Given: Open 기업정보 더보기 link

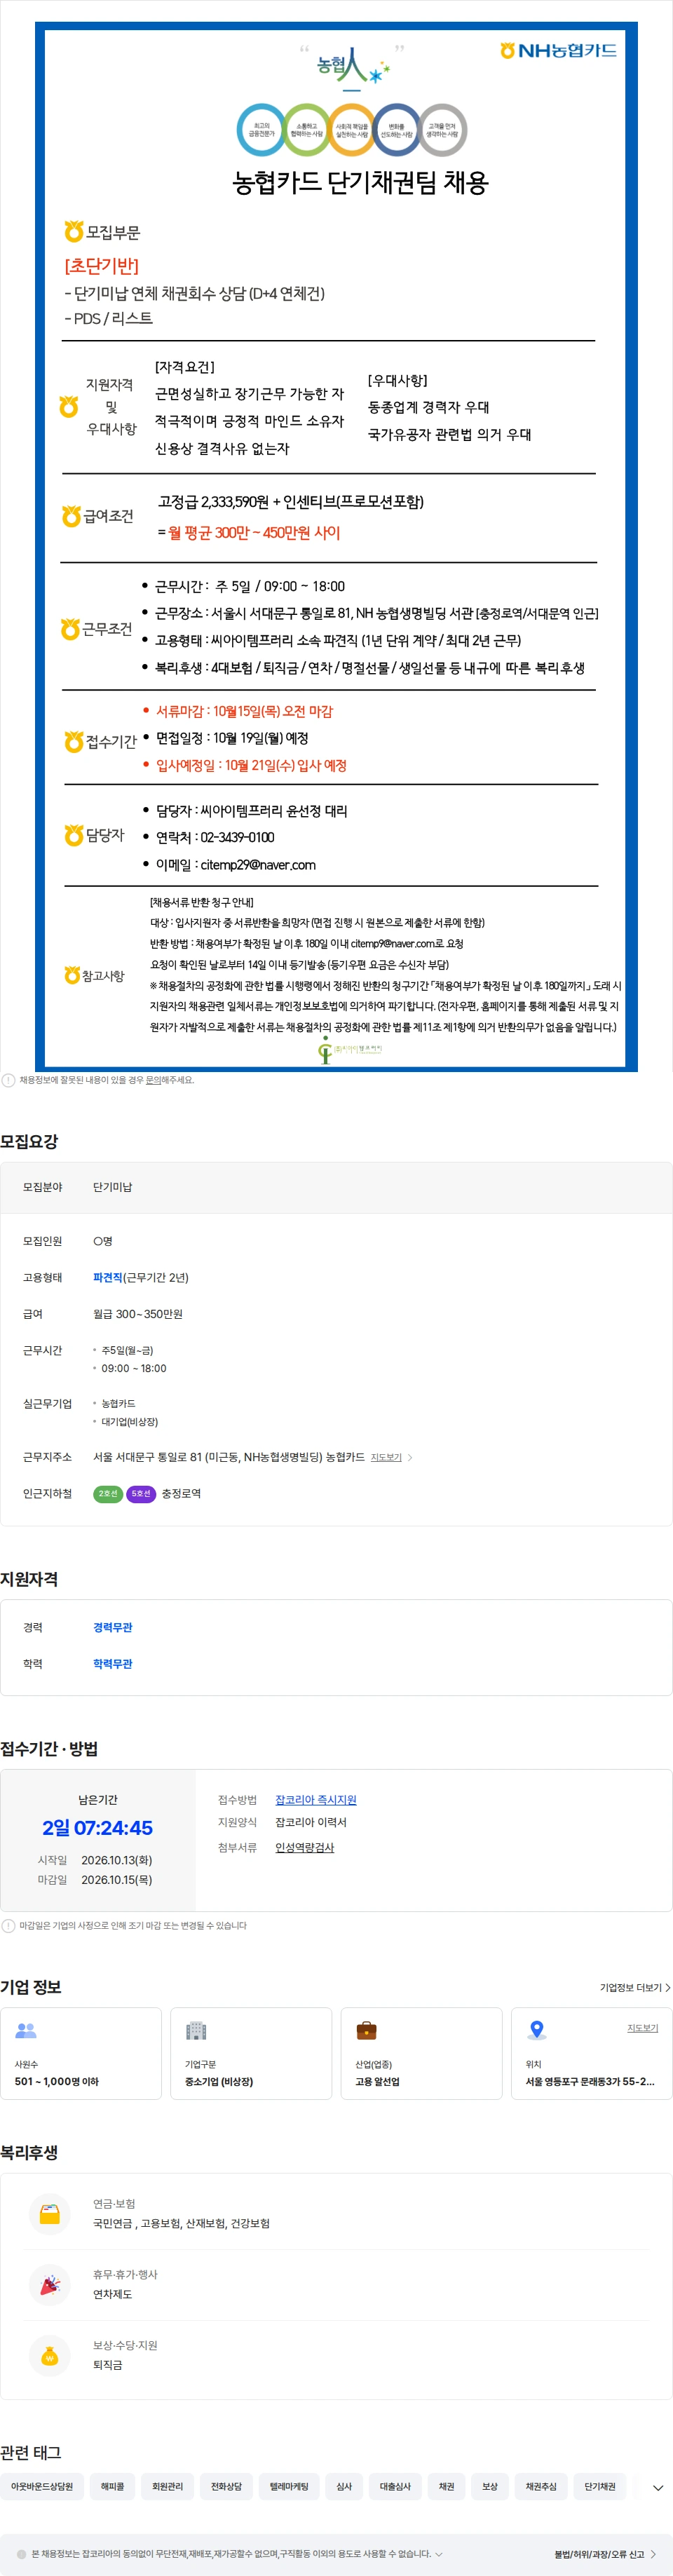Looking at the screenshot, I should click(635, 1987).
